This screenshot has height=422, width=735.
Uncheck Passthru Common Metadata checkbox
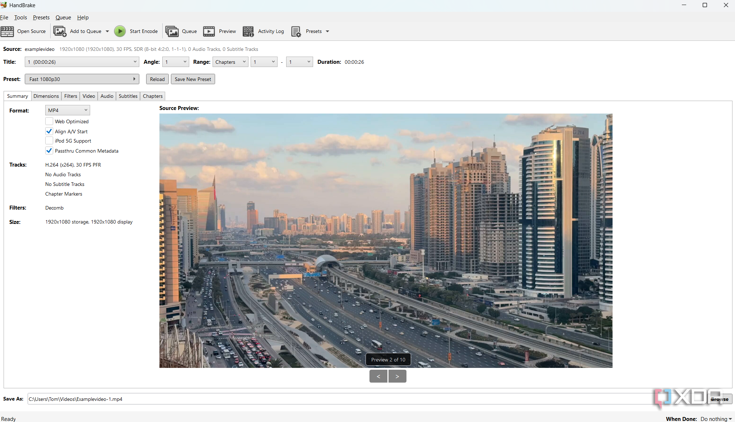49,151
